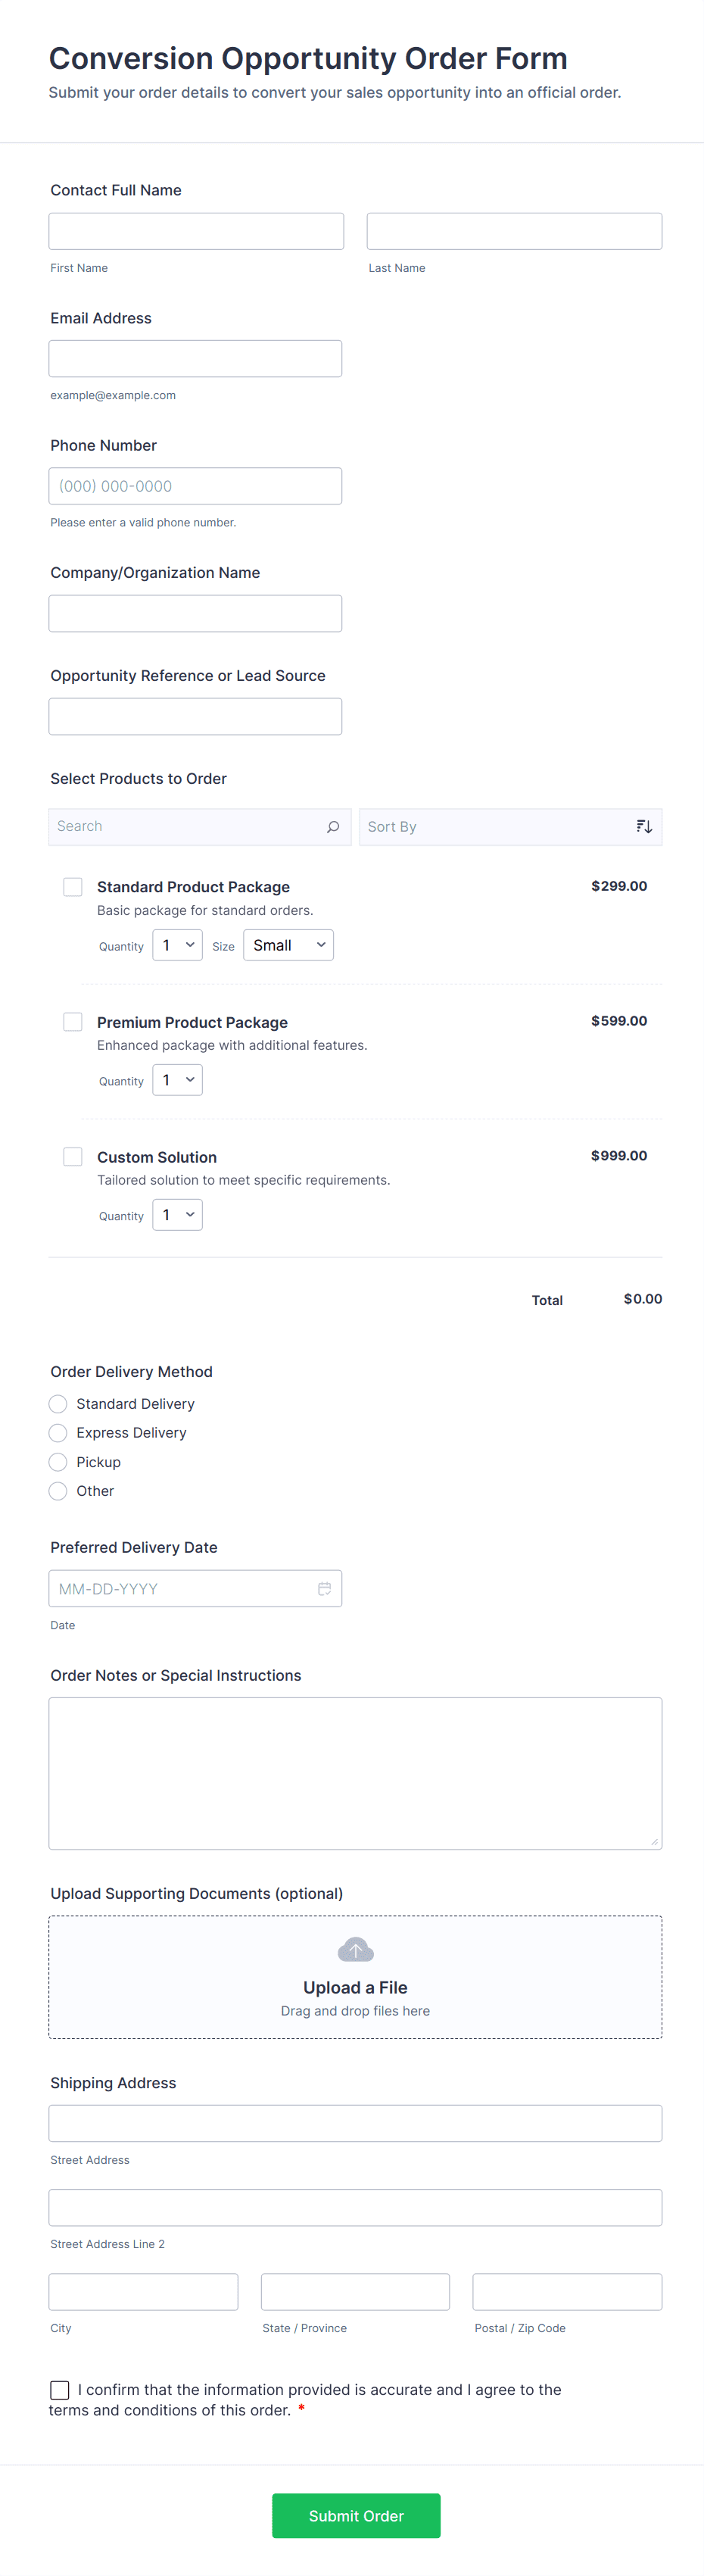Open the calendar icon for delivery date
This screenshot has width=704, height=2576.
tap(324, 1589)
